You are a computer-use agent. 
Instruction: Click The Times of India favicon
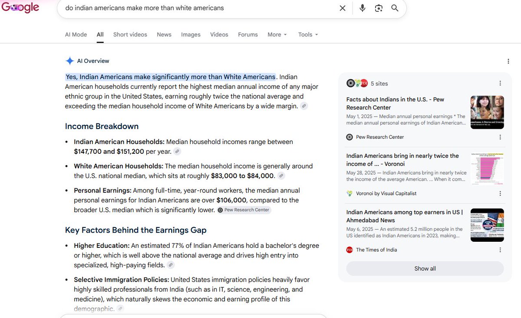[350, 250]
